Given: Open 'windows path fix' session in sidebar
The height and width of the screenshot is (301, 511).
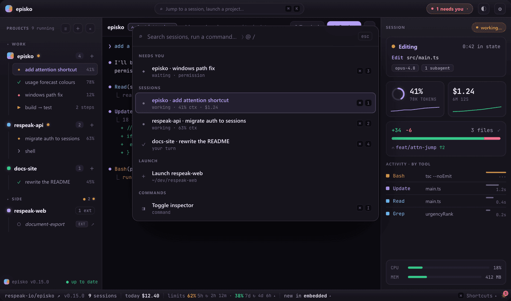Looking at the screenshot, I should [x=55, y=95].
